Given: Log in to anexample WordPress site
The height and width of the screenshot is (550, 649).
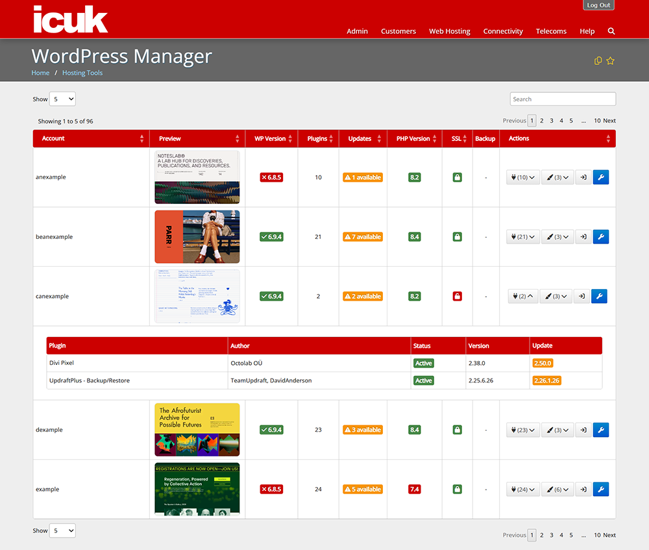Looking at the screenshot, I should [583, 177].
